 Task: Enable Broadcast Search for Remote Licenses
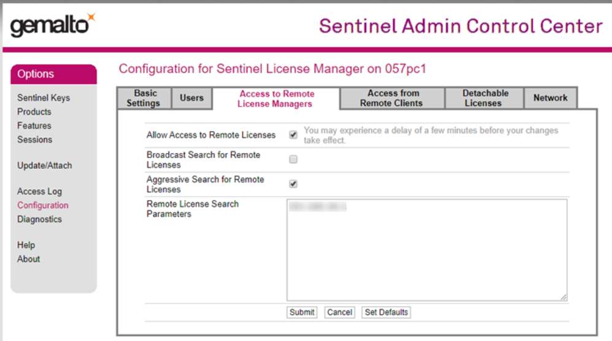pyautogui.click(x=293, y=159)
